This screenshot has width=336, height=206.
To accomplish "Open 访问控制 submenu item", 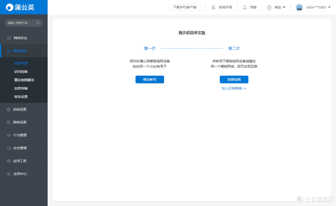I will coord(21,72).
